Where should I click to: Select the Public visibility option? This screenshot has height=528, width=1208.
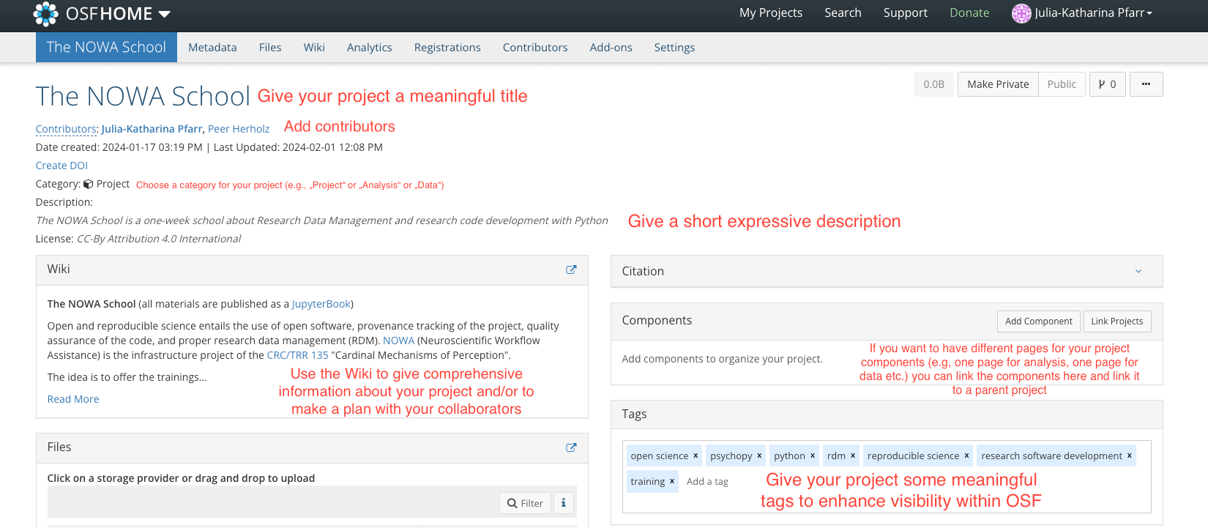point(1061,84)
